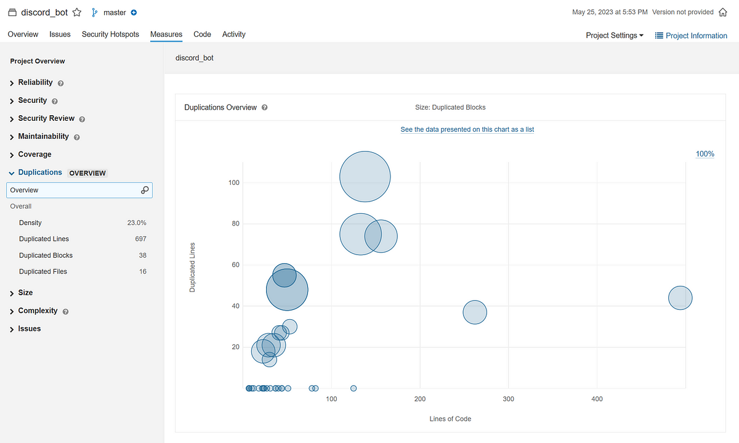Open the Activity tab
The height and width of the screenshot is (443, 739).
233,35
